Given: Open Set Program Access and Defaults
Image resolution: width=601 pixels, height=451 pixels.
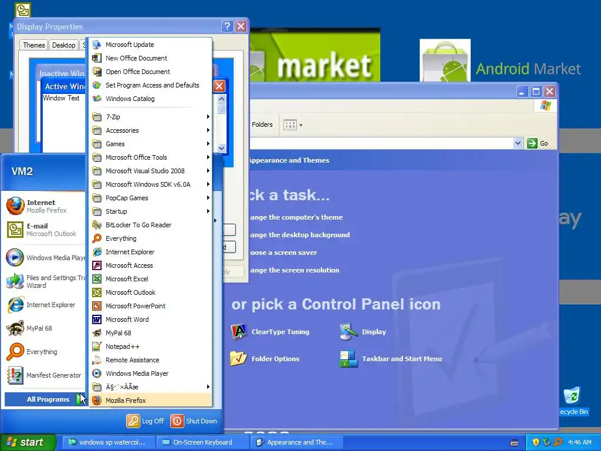Looking at the screenshot, I should pos(151,85).
